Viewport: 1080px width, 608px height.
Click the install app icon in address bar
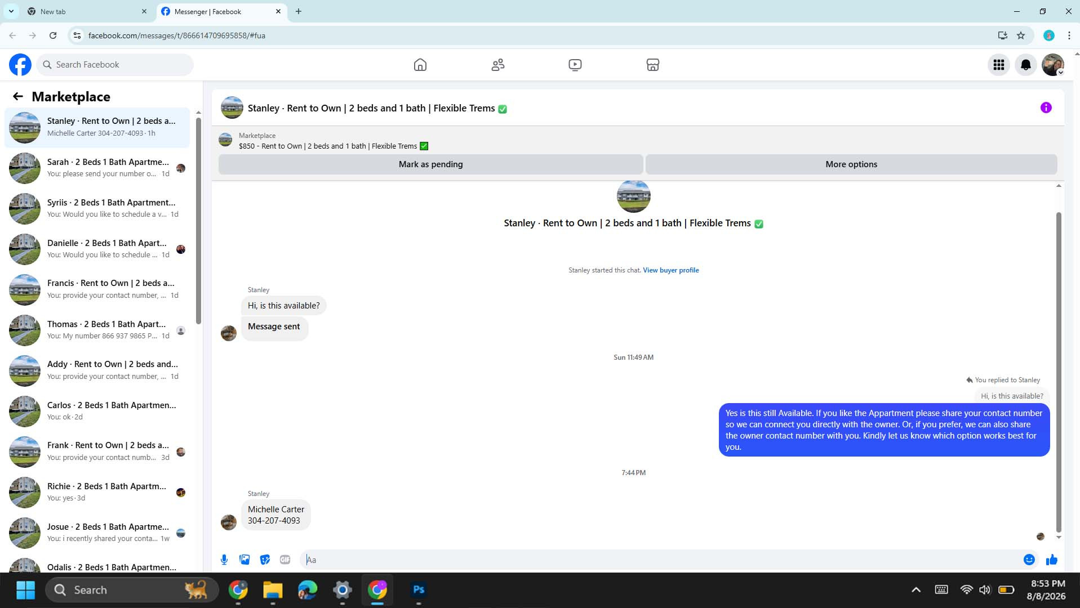pyautogui.click(x=1003, y=35)
